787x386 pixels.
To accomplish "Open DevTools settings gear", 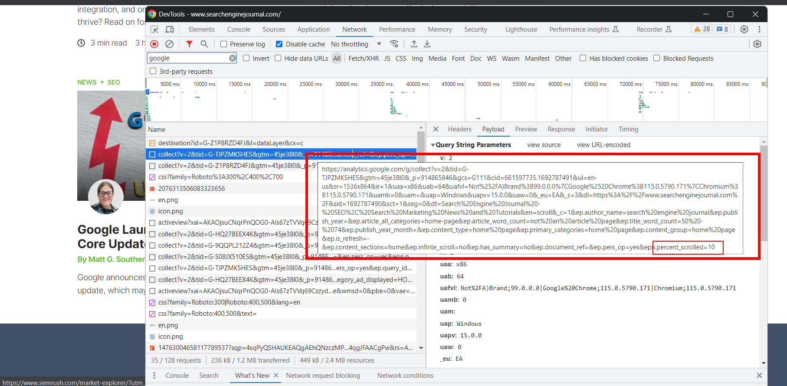I will pyautogui.click(x=744, y=29).
